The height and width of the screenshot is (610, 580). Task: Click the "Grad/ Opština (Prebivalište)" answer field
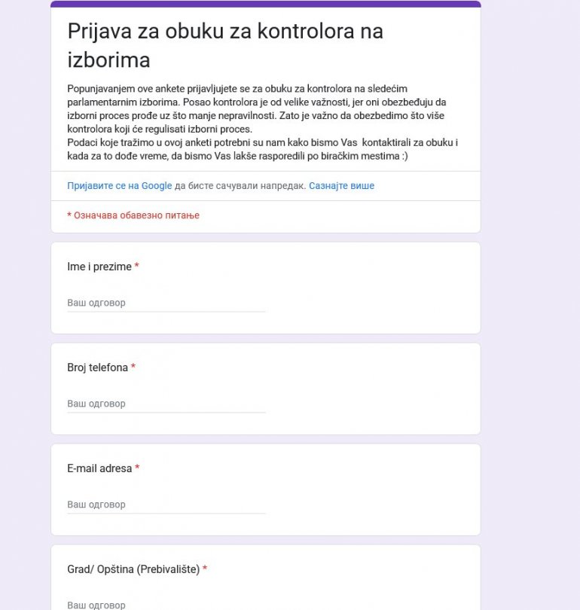click(x=166, y=605)
